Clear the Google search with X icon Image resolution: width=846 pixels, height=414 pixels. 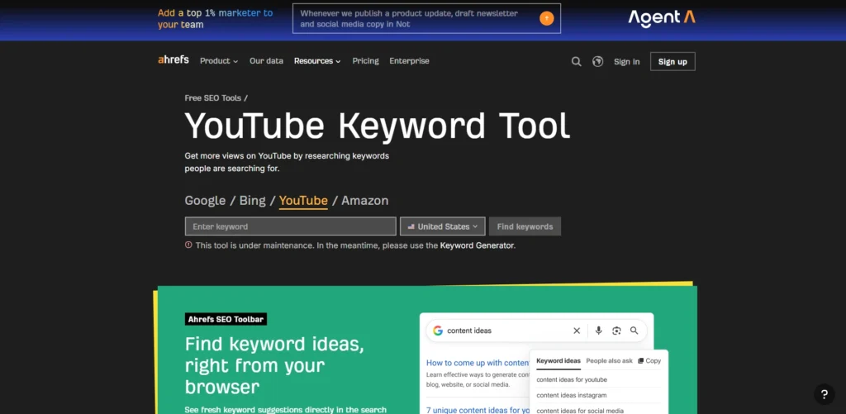tap(576, 331)
